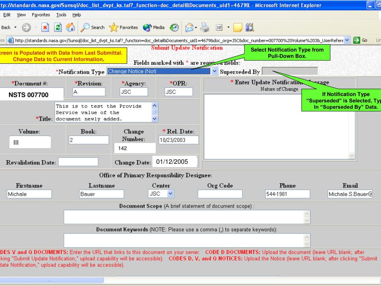This screenshot has width=381, height=286.
Task: Click the Superseded By field
Action: click(289, 71)
